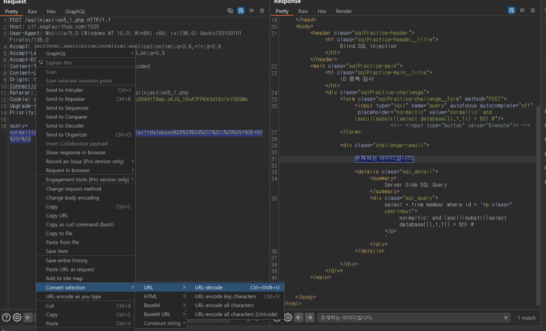This screenshot has height=331, width=546.
Task: Toggle word wrap icon in Request panel
Action: coord(241,11)
